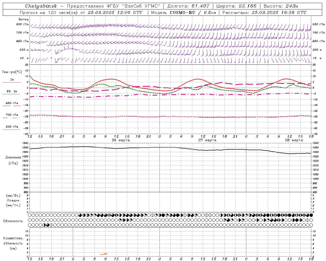Screen dimensions: 326x261
Task: Click the 'Предоставлено ФГБУ "ЗапСиб УГМС"' provider text
Action: point(114,6)
